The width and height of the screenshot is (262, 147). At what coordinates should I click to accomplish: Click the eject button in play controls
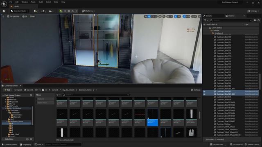[x=73, y=11]
